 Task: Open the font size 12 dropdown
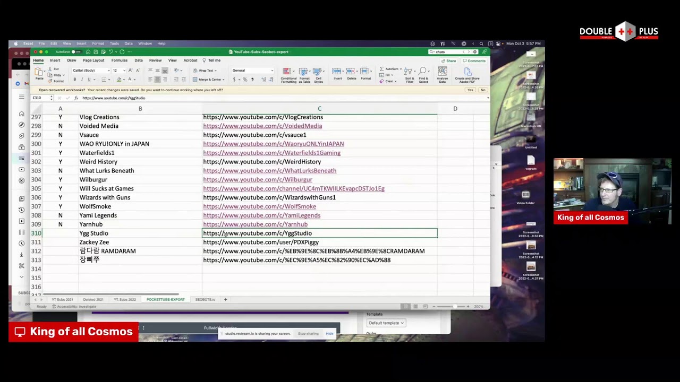click(x=124, y=71)
